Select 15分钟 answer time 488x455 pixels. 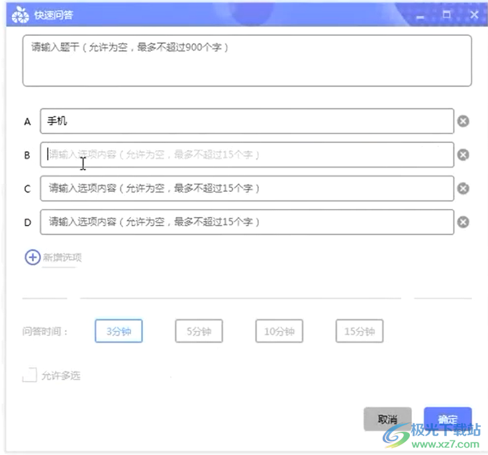coord(360,331)
